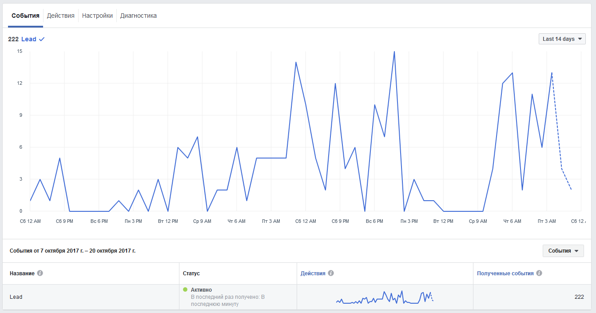Screen dimensions: 596x313
Task: Click the info icon next to Название
Action: 40,273
